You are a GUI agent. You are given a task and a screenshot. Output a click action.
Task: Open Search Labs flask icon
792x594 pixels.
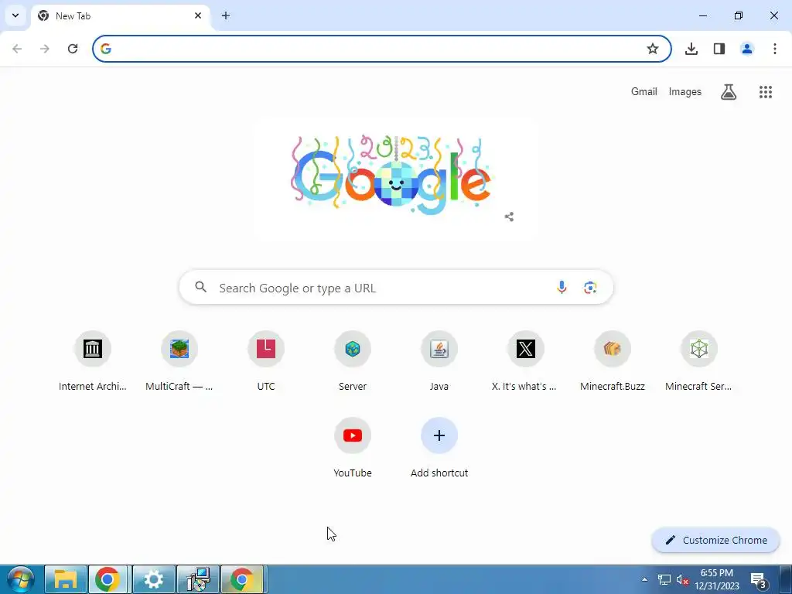729,91
